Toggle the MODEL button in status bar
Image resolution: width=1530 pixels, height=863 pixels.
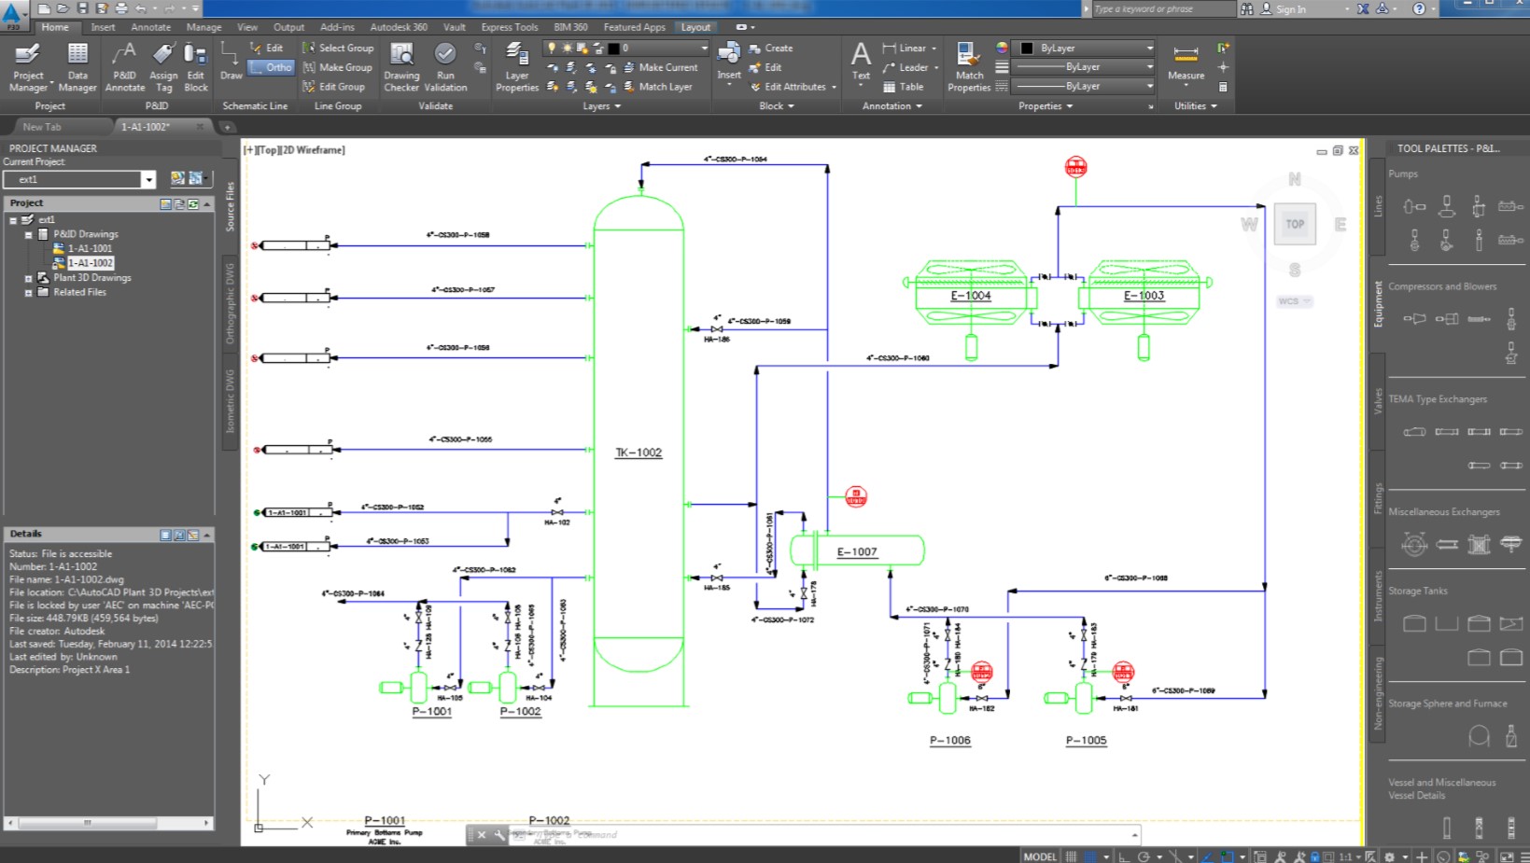pyautogui.click(x=1039, y=856)
